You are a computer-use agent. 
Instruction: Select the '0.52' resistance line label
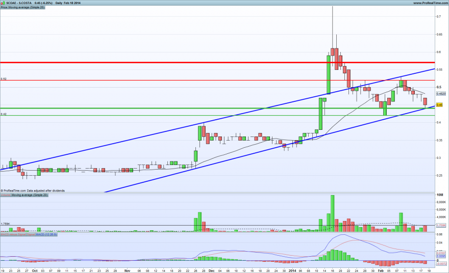point(4,78)
